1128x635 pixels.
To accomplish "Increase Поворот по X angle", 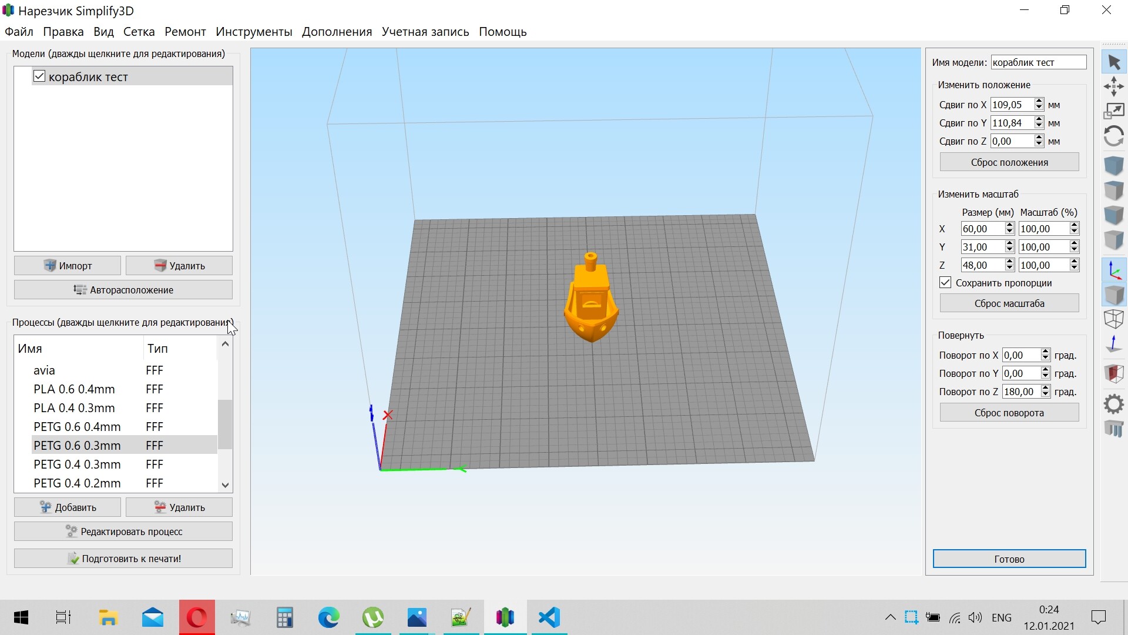I will point(1045,352).
